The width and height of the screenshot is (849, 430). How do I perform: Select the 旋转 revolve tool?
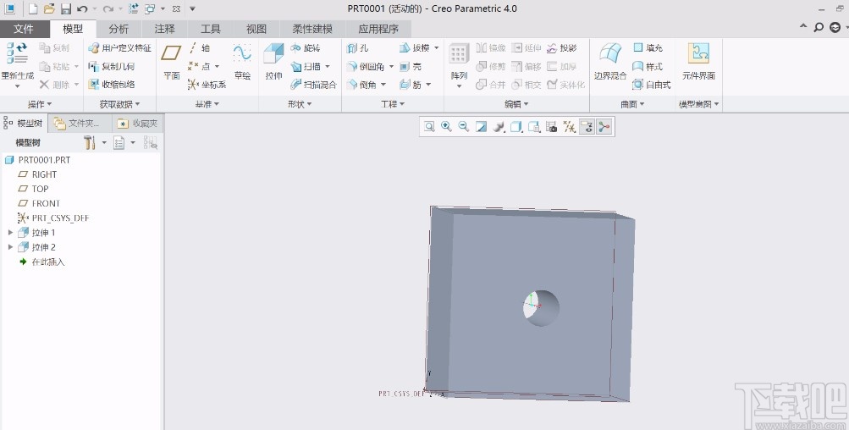coord(306,48)
